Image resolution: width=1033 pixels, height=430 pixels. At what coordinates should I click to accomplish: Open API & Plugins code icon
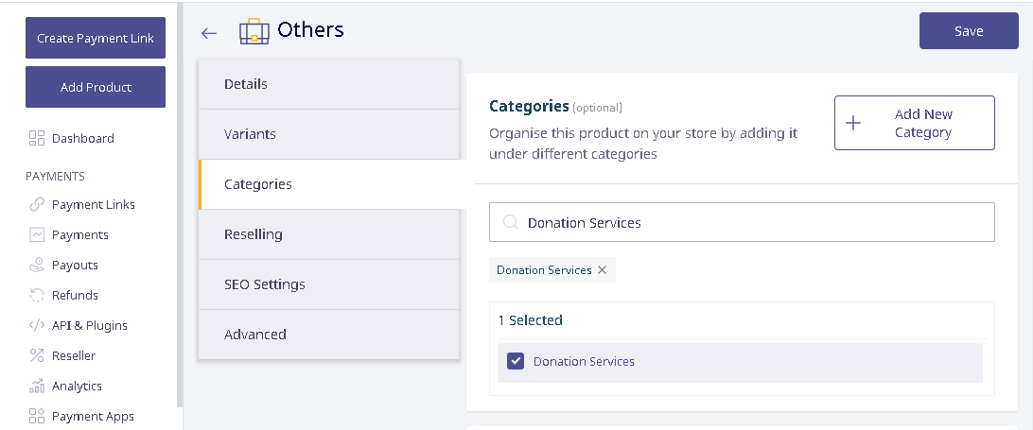pyautogui.click(x=37, y=325)
